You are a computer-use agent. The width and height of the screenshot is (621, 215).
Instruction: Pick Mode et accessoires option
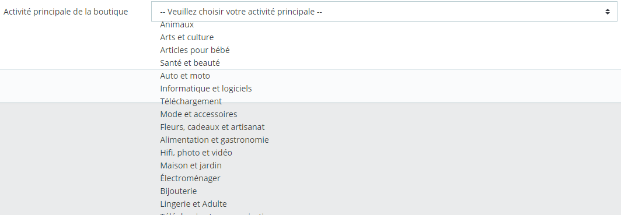[198, 114]
